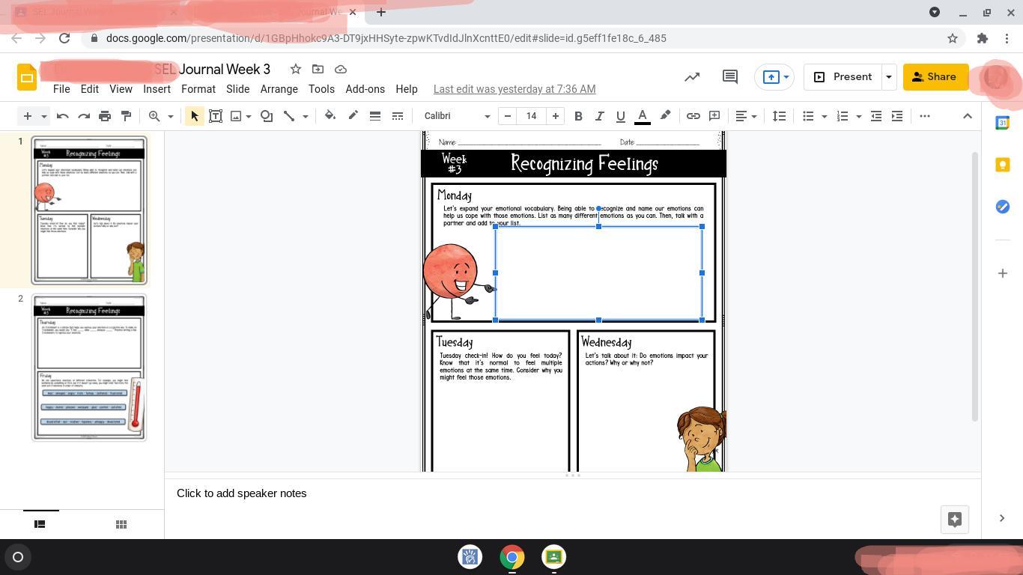
Task: Click the Explore button at bottom right
Action: (954, 520)
